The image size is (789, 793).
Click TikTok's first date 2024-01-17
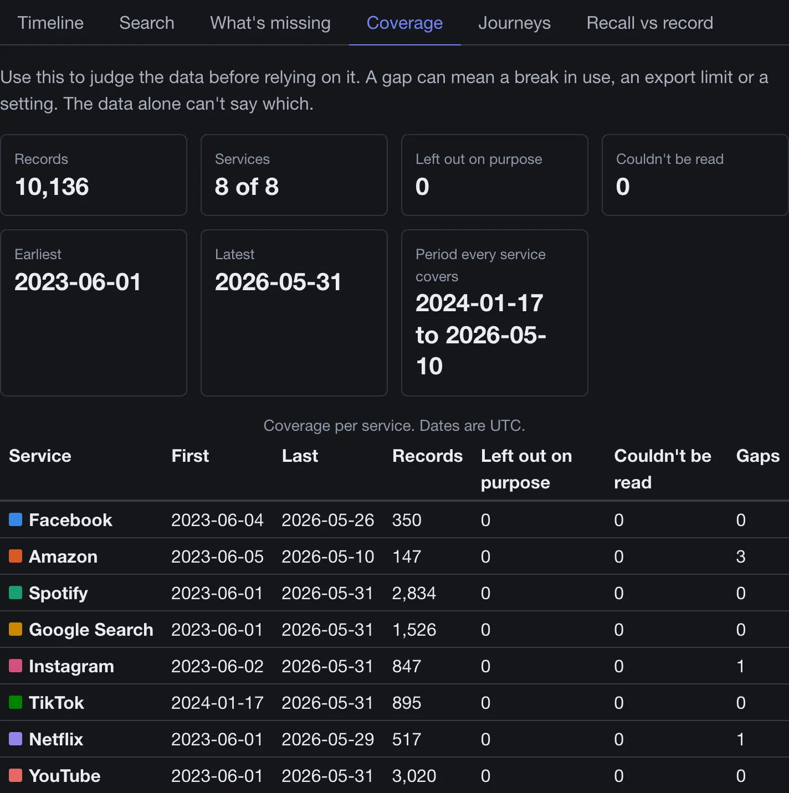click(x=217, y=703)
